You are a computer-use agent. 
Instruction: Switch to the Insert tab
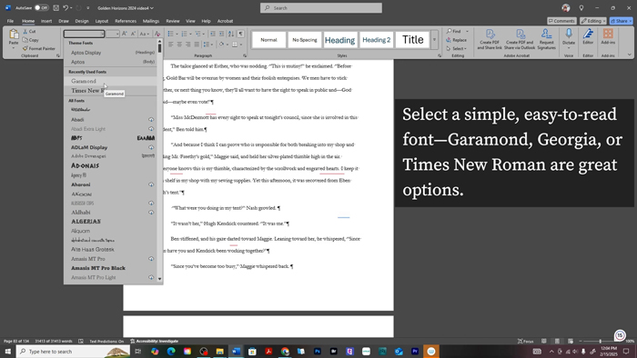click(46, 21)
